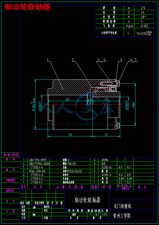Click the white title block name 制动轮联轴器
The height and width of the screenshot is (225, 159).
pos(88,200)
